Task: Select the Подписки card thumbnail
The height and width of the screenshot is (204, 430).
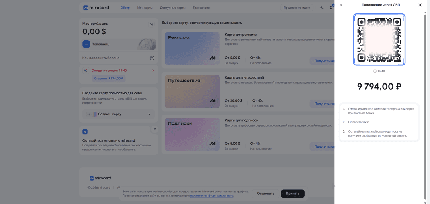Action: click(192, 134)
